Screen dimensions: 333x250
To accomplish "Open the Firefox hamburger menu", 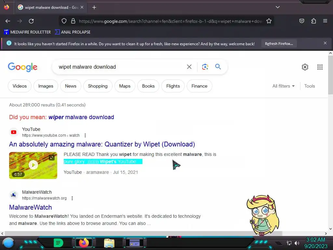I will click(x=325, y=21).
